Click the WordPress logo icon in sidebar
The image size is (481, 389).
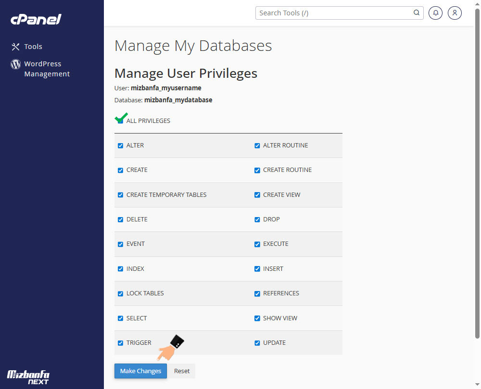click(x=16, y=64)
